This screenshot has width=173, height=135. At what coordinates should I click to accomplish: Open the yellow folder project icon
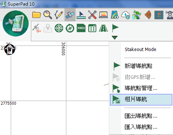point(37,15)
